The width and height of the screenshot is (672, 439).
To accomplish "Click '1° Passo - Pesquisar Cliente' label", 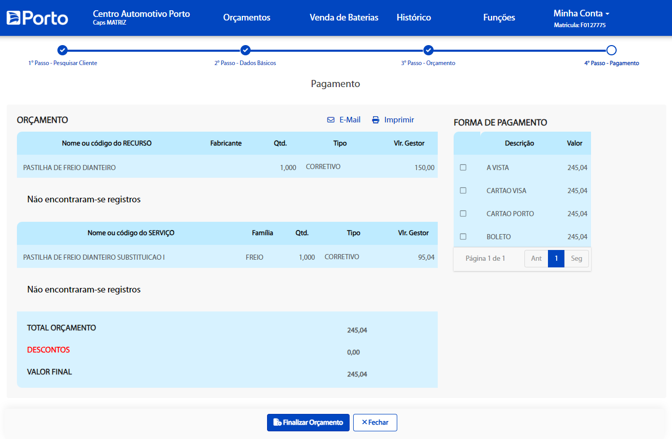I will click(x=63, y=63).
